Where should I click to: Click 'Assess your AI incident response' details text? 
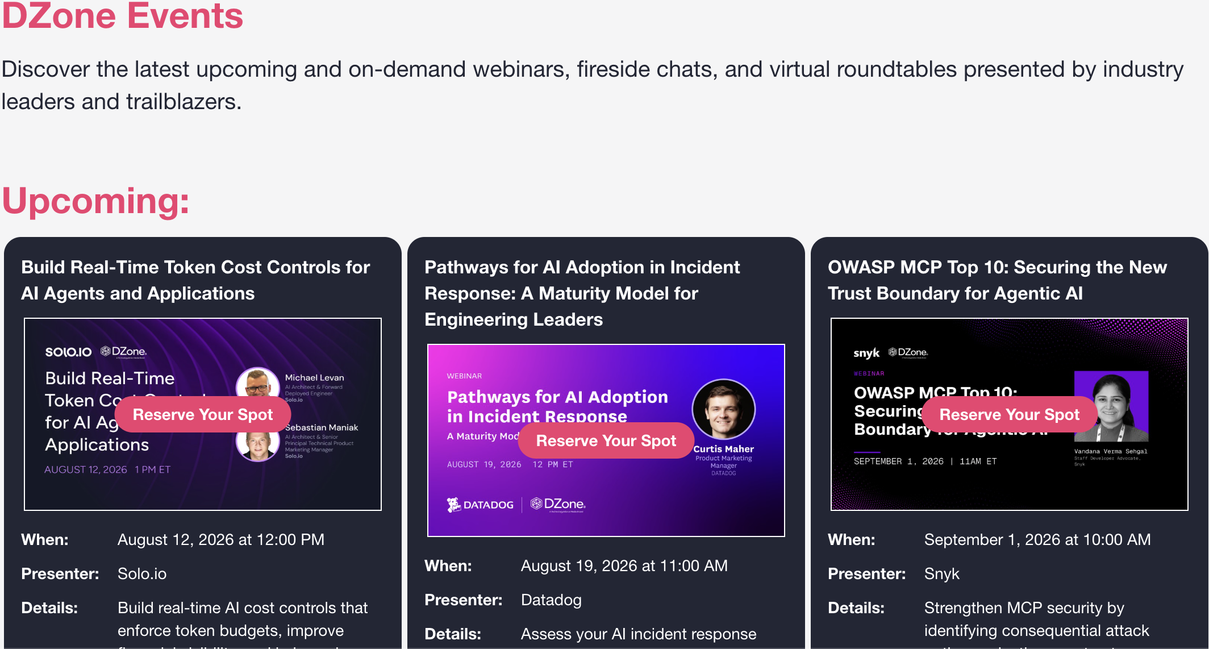pyautogui.click(x=639, y=634)
